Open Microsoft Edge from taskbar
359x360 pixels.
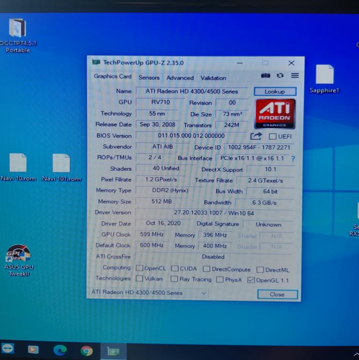coord(60,350)
